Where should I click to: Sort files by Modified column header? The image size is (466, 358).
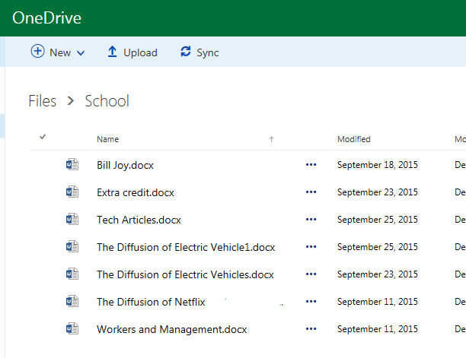353,139
